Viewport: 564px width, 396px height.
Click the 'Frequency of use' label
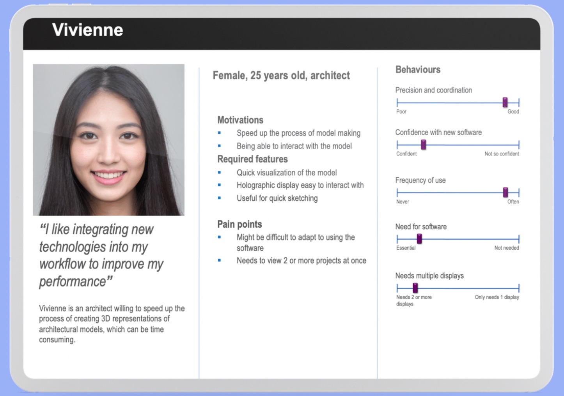[x=420, y=180]
